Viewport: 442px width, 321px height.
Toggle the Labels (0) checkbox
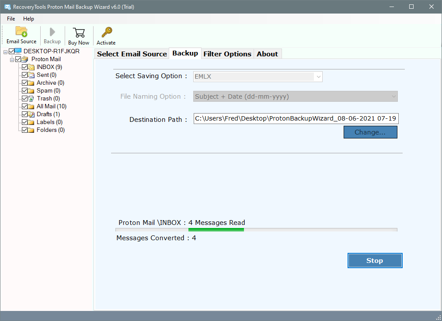click(25, 122)
